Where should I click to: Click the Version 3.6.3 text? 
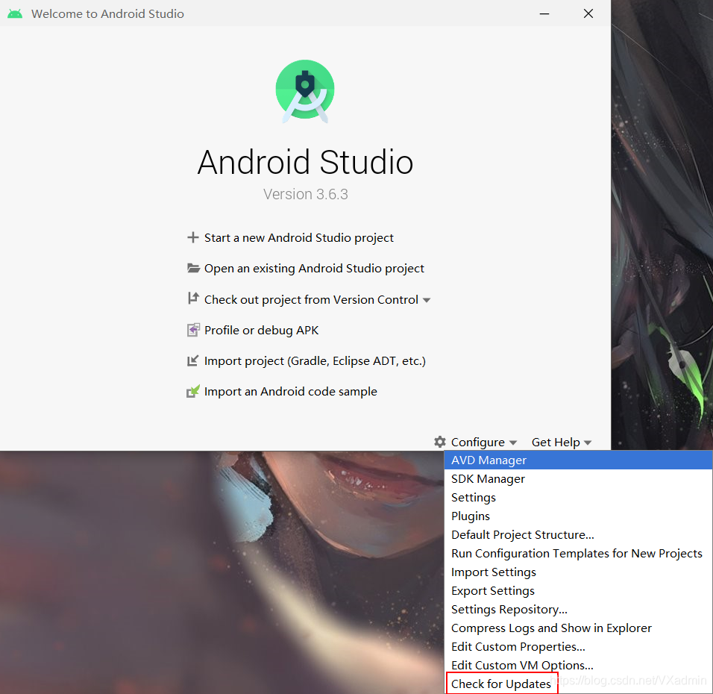click(x=306, y=194)
